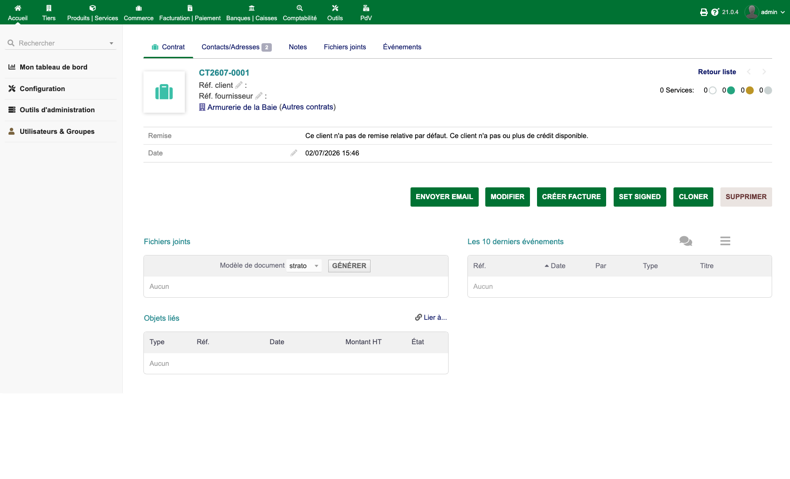Click the Type column header in events
This screenshot has width=790, height=479.
[x=650, y=266]
